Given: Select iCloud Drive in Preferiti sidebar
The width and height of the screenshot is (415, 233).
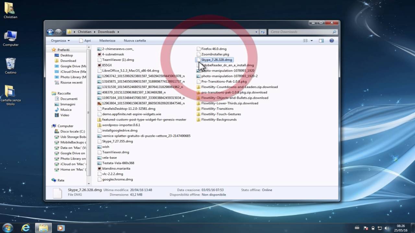Looking at the screenshot, I should pyautogui.click(x=70, y=72).
